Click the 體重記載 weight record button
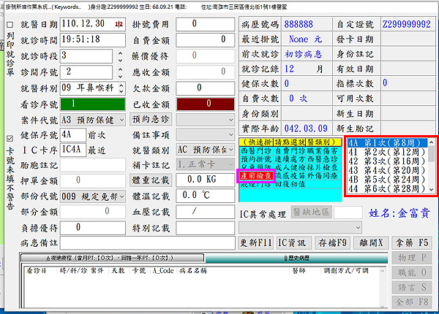439x314 pixels. [x=151, y=180]
